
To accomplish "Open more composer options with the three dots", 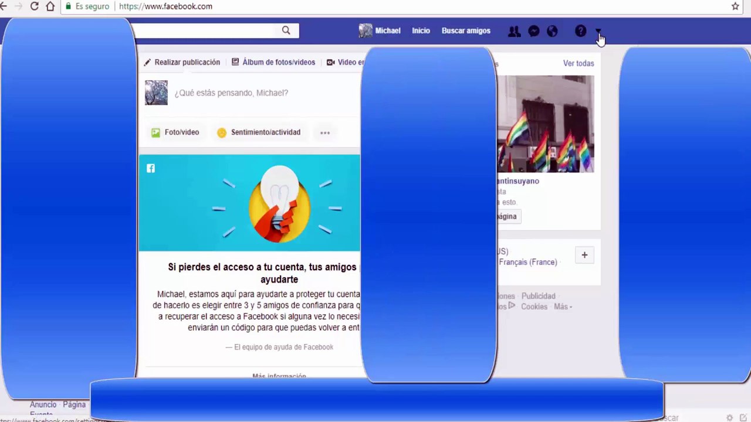I will [x=325, y=132].
